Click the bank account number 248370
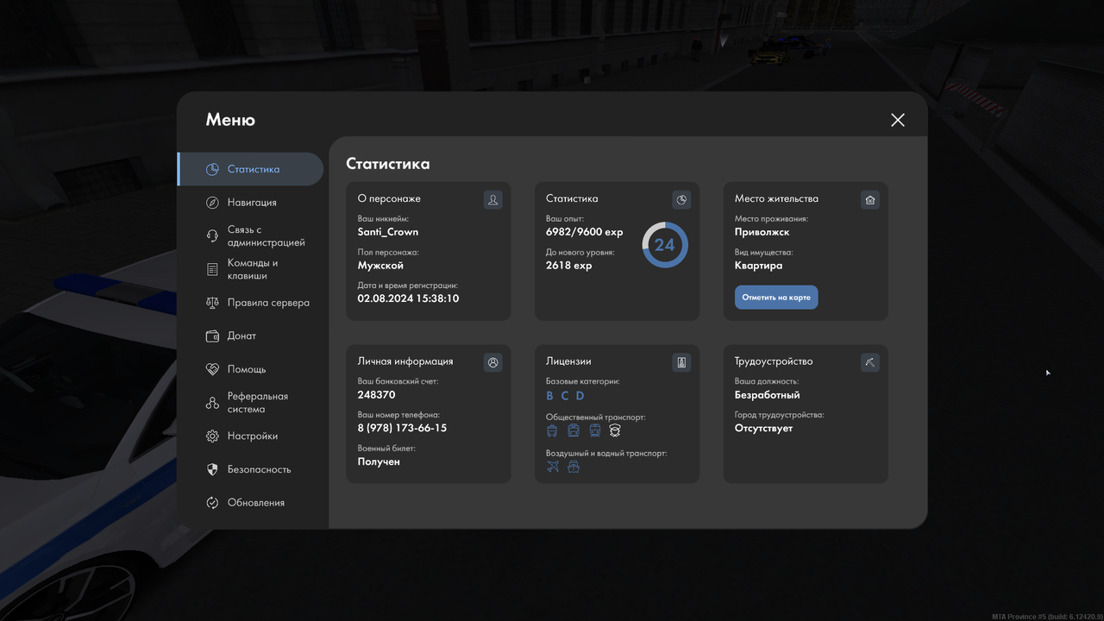This screenshot has height=621, width=1104. pyautogui.click(x=377, y=394)
